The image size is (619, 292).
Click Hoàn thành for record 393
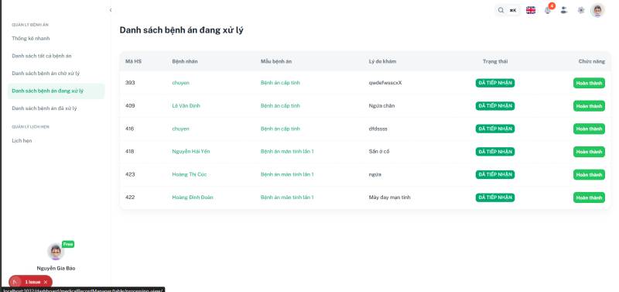click(x=589, y=83)
